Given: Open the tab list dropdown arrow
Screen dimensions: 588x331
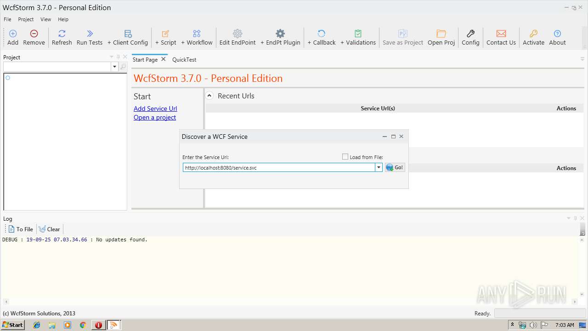Looking at the screenshot, I should coord(582,59).
